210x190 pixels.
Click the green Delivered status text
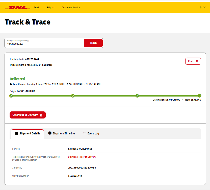(17, 79)
